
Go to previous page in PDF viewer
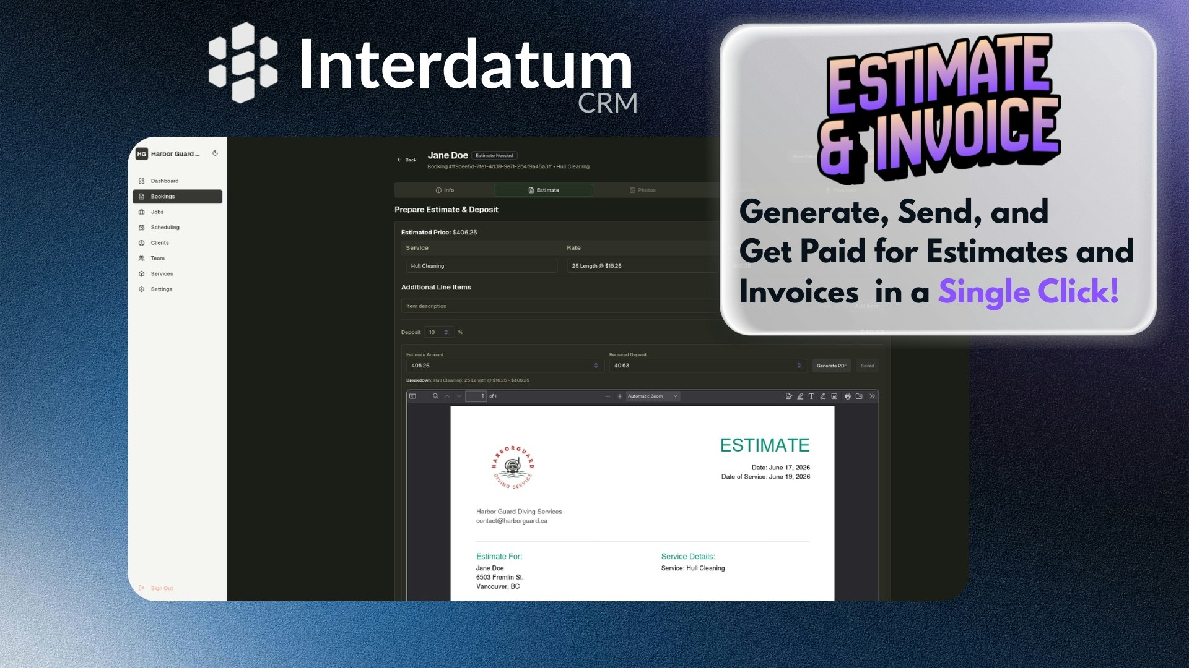pos(447,396)
